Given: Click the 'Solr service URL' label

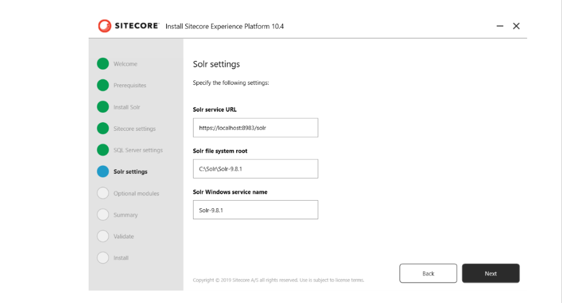Looking at the screenshot, I should tap(215, 109).
